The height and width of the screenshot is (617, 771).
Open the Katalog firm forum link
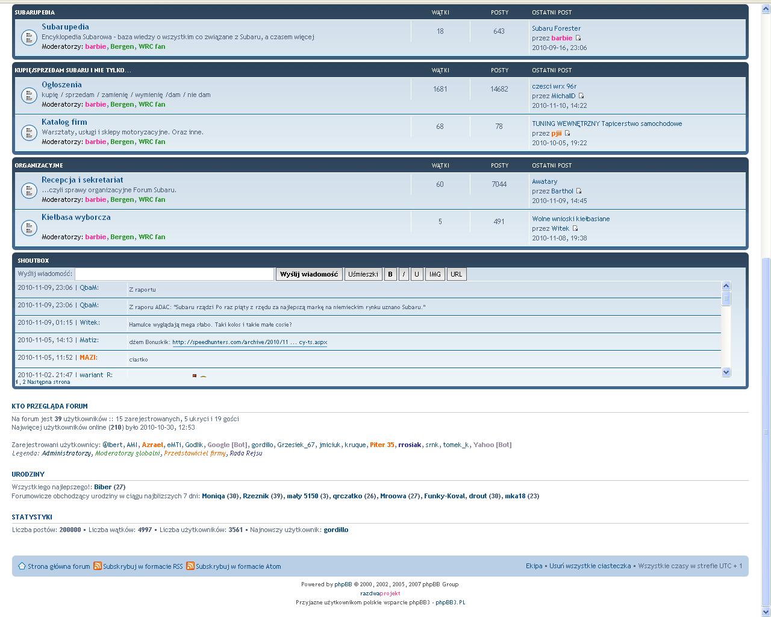click(x=64, y=122)
